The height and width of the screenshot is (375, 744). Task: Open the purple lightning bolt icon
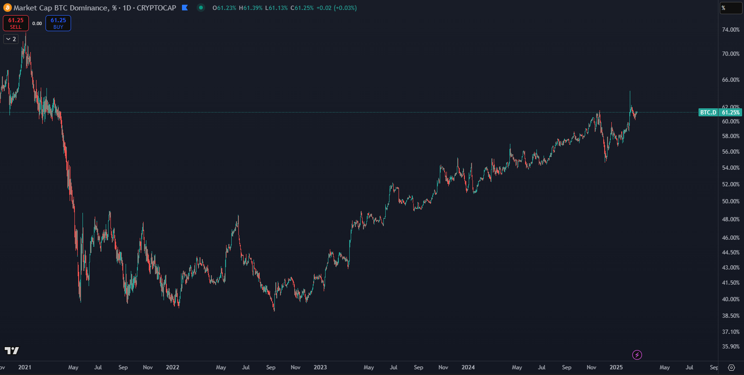pyautogui.click(x=637, y=355)
